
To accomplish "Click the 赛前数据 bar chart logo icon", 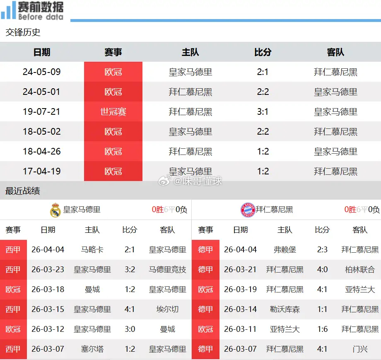I will (8, 9).
